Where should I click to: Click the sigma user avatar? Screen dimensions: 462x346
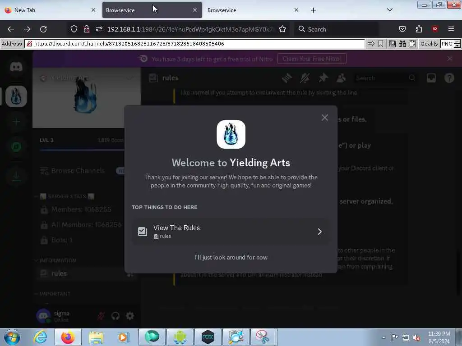point(43,316)
